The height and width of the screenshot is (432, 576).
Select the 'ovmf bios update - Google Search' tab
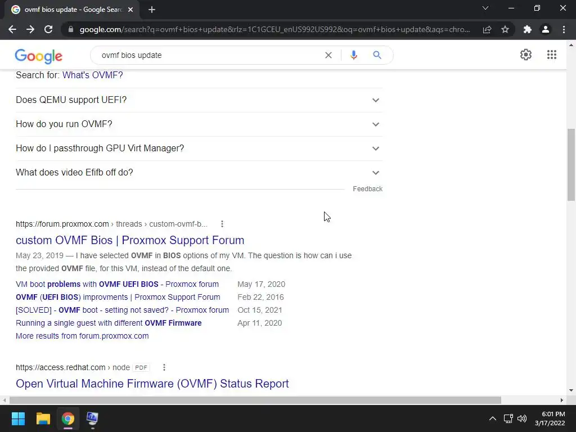point(72,10)
